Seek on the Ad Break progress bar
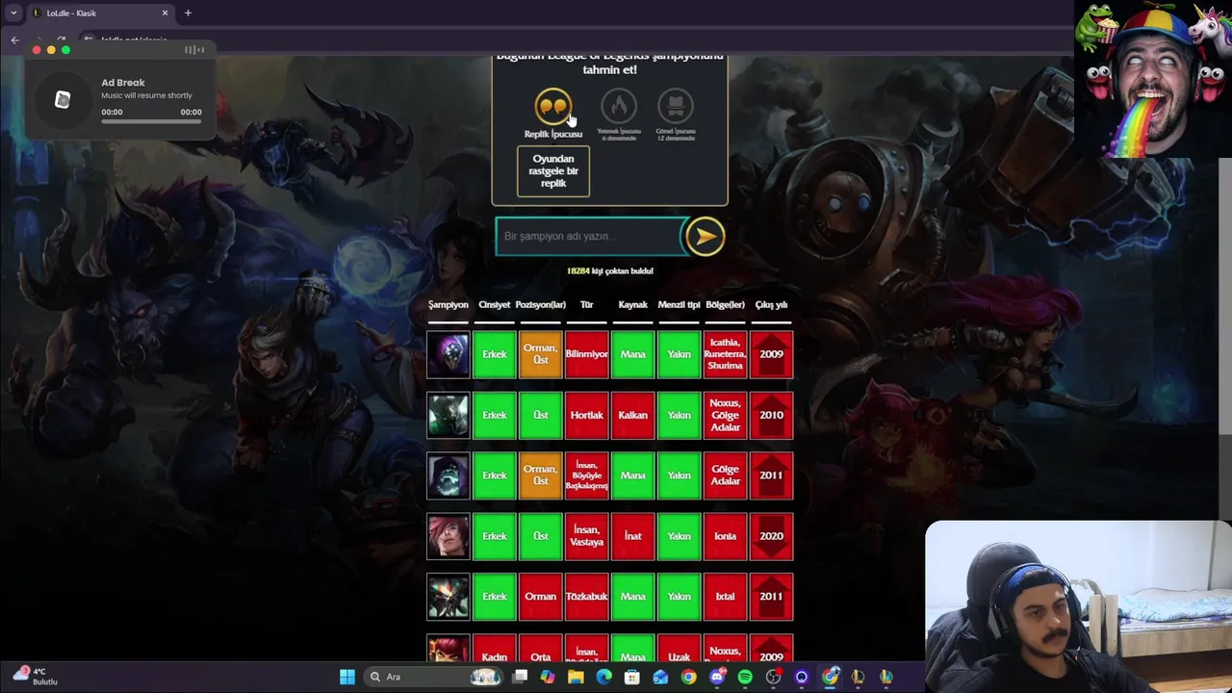 click(151, 122)
